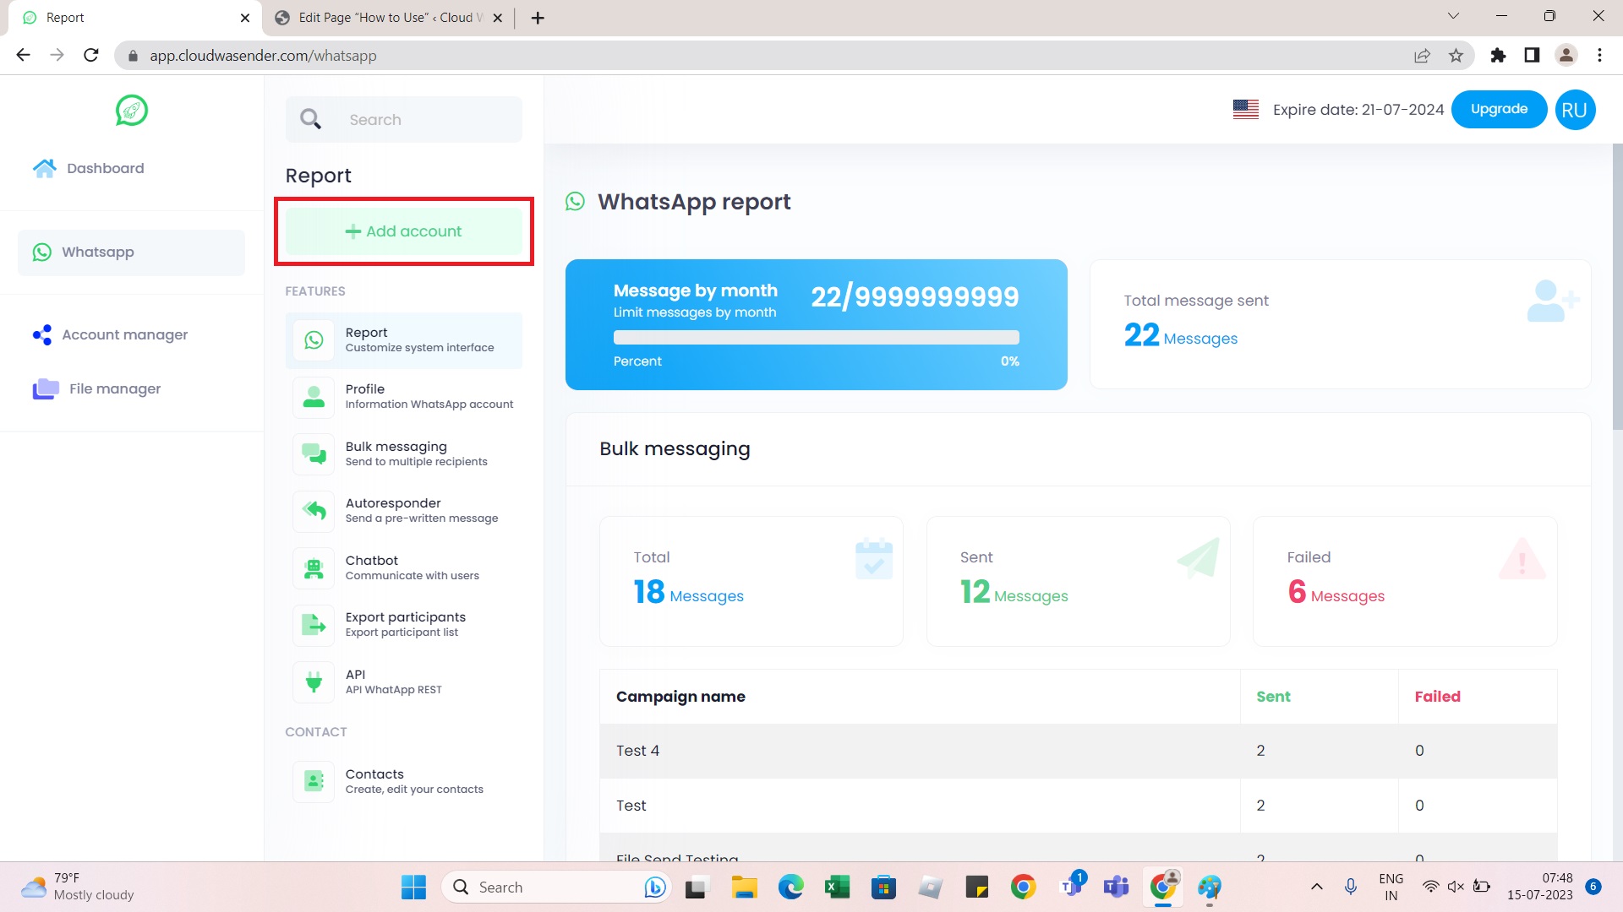Click the Contacts address book icon

(314, 782)
